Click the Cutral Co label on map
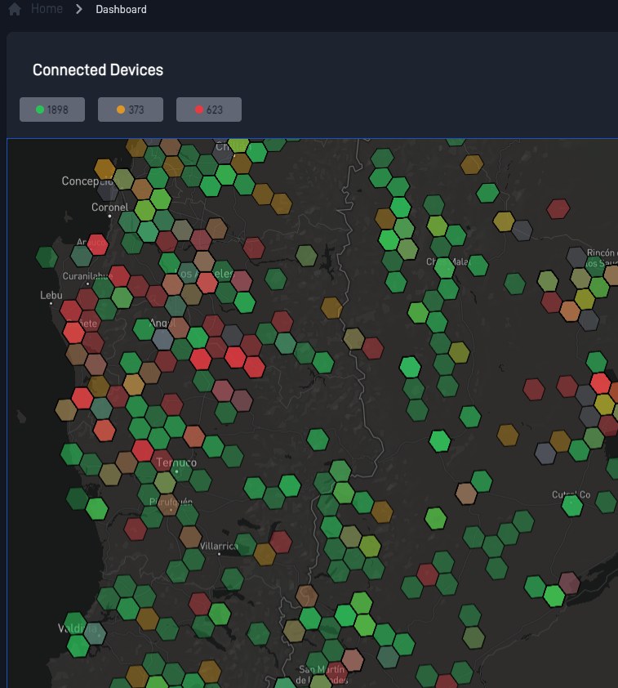Viewport: 618px width, 688px height. point(571,494)
